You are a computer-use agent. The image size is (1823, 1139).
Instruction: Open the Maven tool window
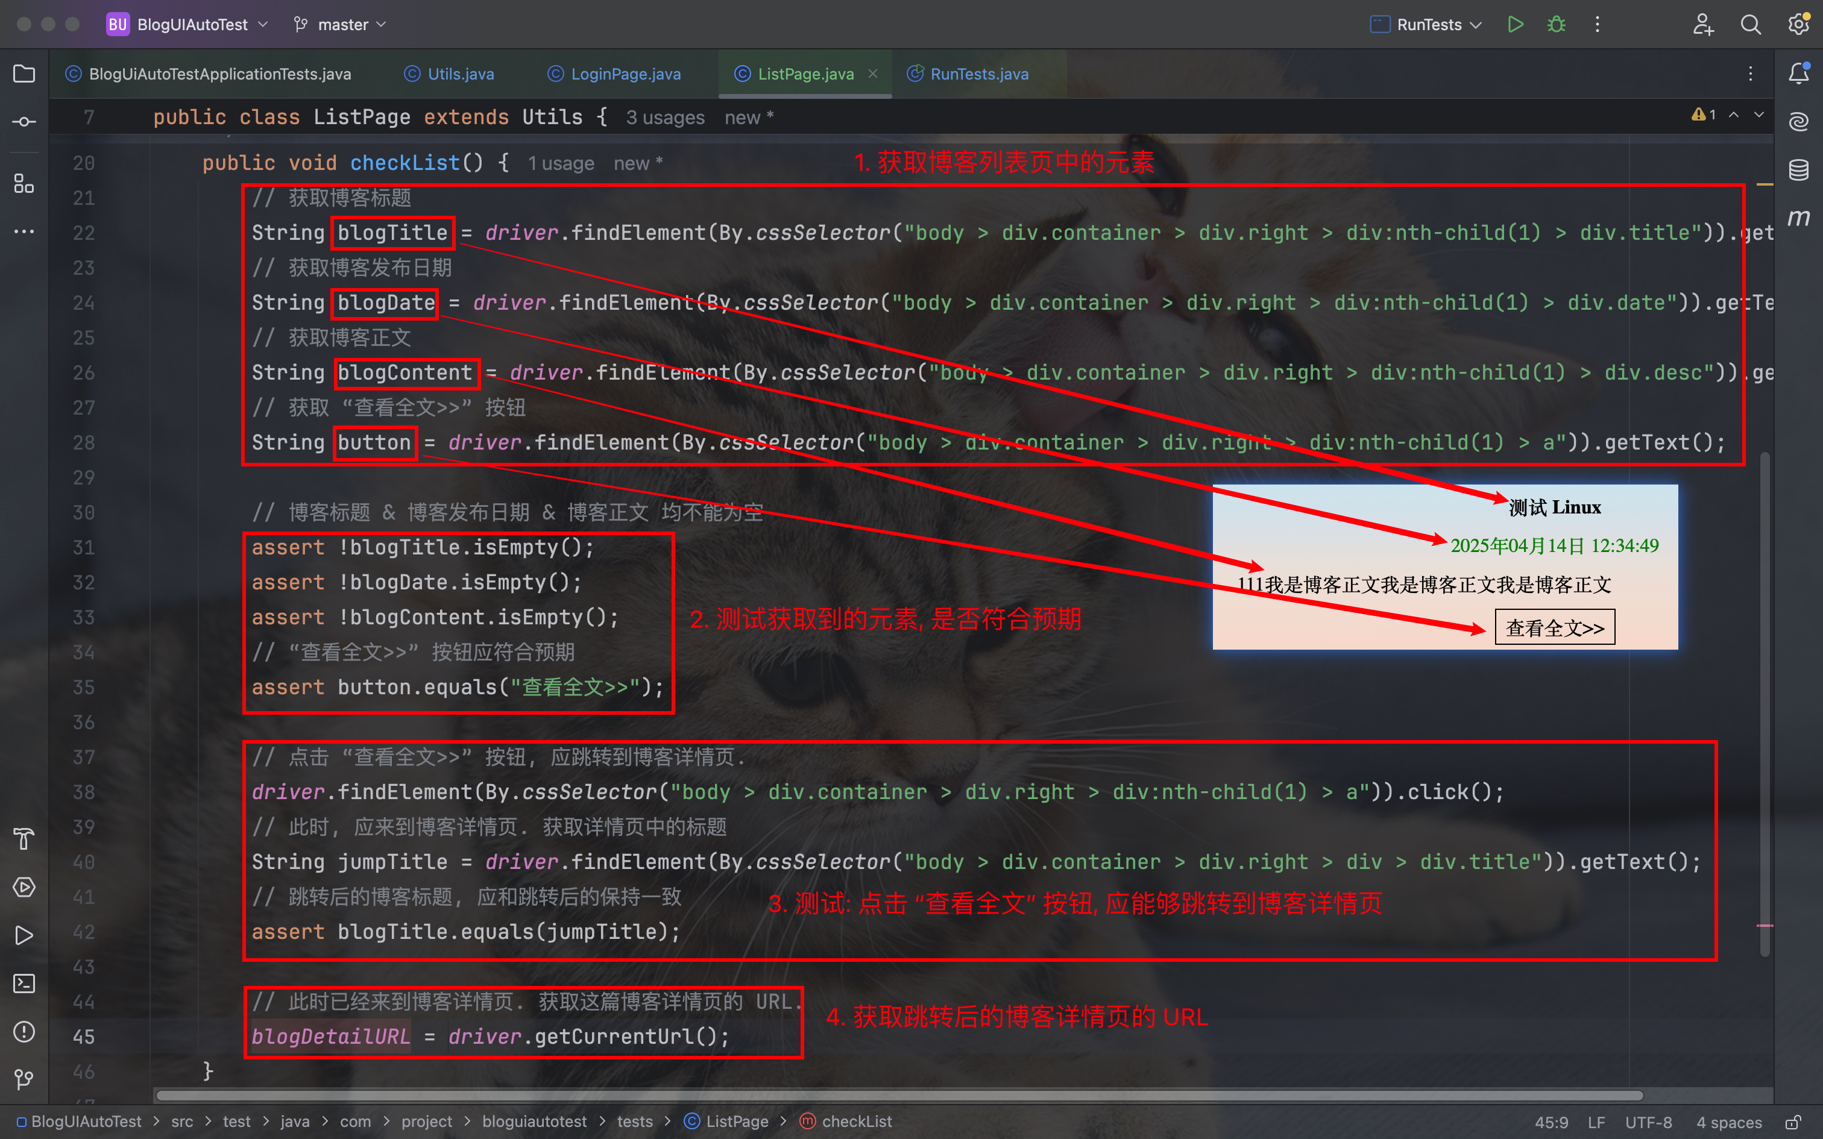tap(1799, 218)
